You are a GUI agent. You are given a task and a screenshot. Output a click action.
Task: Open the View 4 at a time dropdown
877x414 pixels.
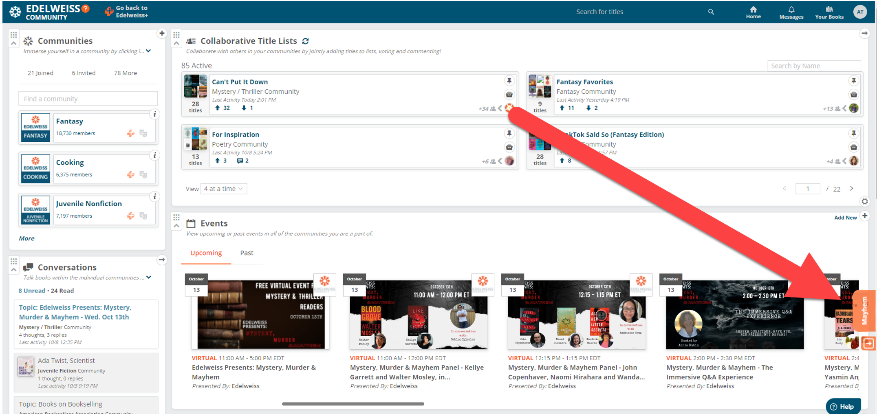(224, 189)
